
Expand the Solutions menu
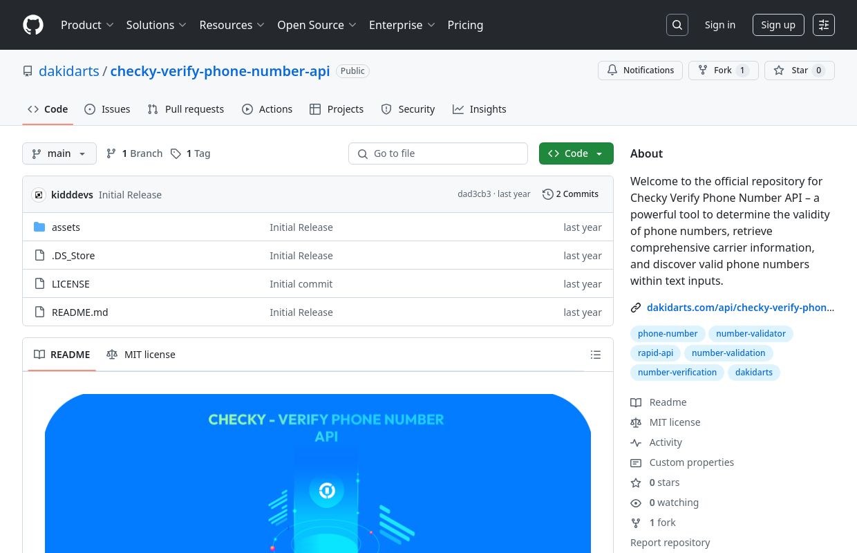[x=156, y=25]
